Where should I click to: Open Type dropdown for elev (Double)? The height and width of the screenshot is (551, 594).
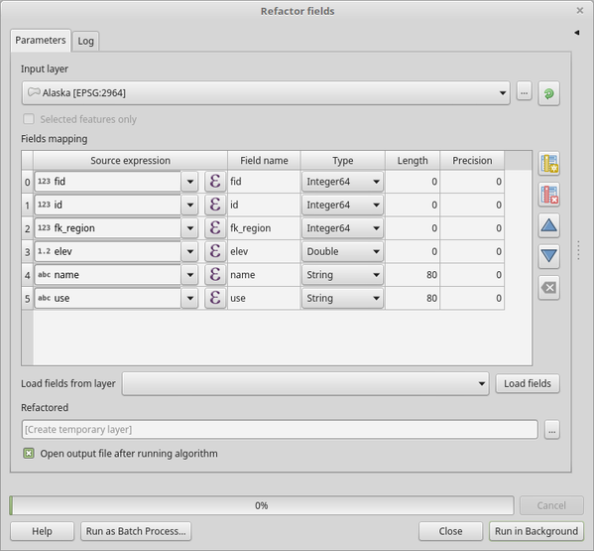[342, 252]
